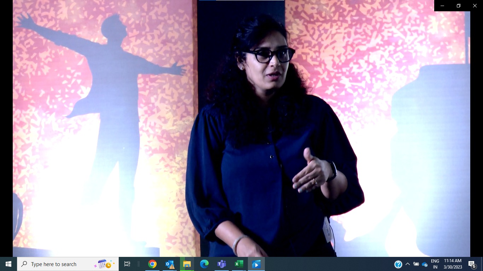
Task: Open the OneDrive sync status icon
Action: (x=425, y=264)
